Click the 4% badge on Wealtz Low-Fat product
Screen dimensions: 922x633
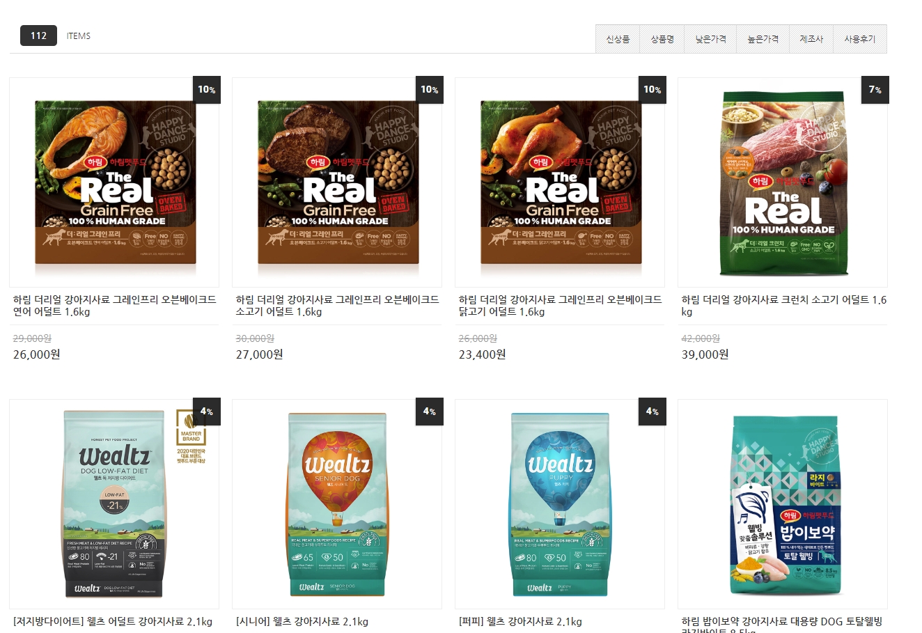click(x=207, y=412)
